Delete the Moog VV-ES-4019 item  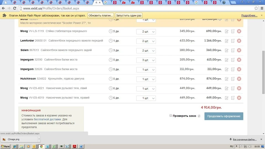pyautogui.click(x=239, y=98)
